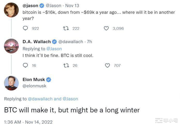Retweet Jason's bitcoin tweet
The height and width of the screenshot is (125, 180).
[x=66, y=28]
